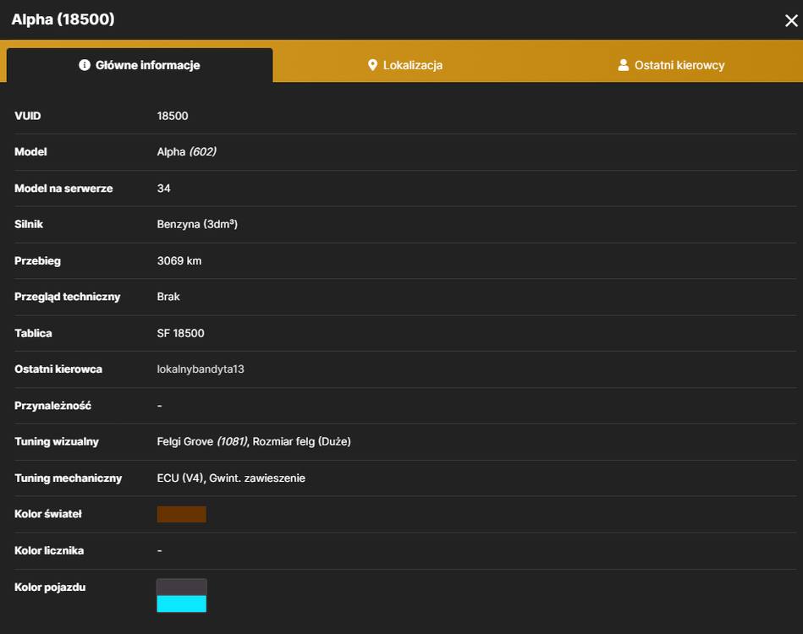The image size is (803, 634).
Task: Select the Model na serwerze value 34
Action: point(163,189)
